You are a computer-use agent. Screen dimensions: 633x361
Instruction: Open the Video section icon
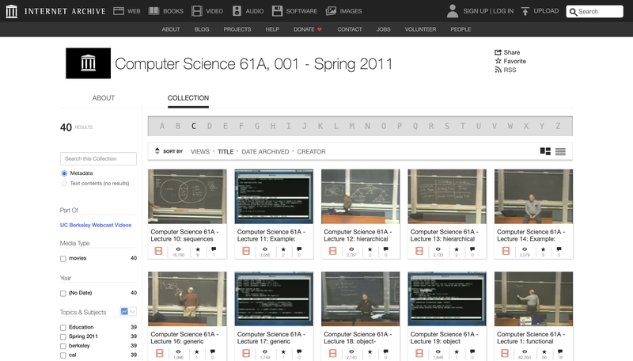196,11
